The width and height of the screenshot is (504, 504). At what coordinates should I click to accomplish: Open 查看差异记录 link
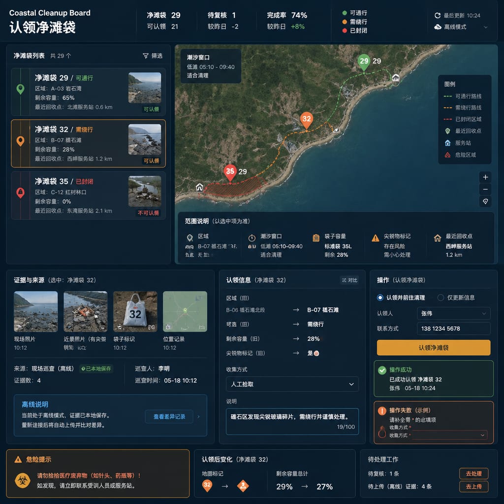coord(169,416)
